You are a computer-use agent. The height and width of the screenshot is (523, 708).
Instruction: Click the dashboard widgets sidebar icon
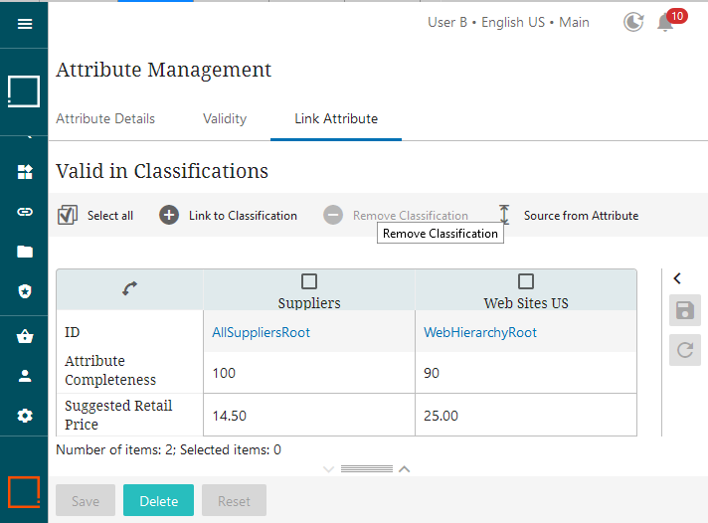[25, 172]
